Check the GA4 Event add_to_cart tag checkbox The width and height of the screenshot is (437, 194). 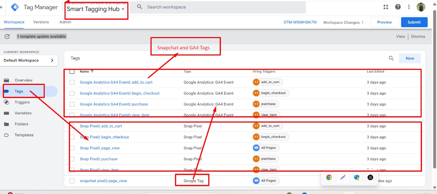coord(72,82)
